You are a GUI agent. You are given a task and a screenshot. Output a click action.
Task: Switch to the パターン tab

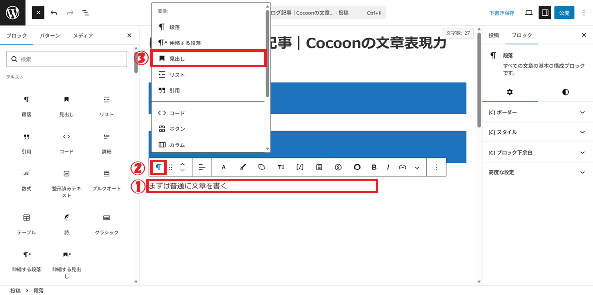pyautogui.click(x=50, y=36)
